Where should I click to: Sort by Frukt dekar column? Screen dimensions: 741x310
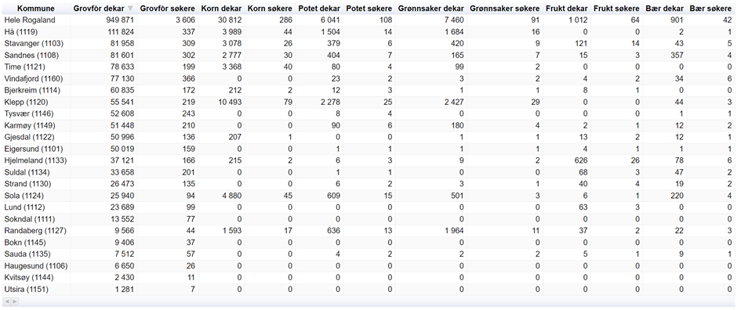(x=567, y=9)
